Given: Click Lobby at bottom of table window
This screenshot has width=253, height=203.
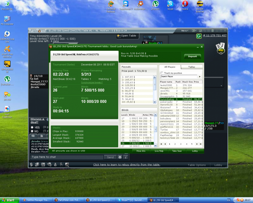Looking at the screenshot, I should click(218, 165).
